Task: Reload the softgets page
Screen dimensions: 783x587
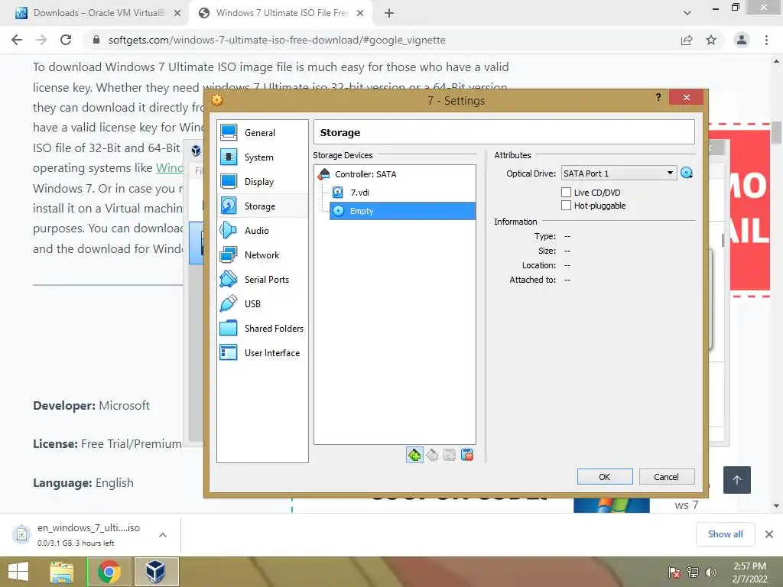Action: 66,40
